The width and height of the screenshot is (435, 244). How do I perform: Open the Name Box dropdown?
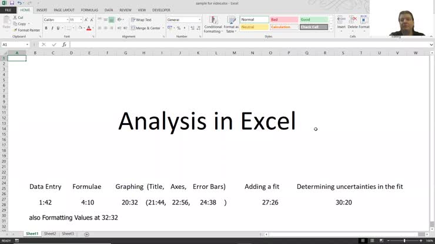pos(27,45)
